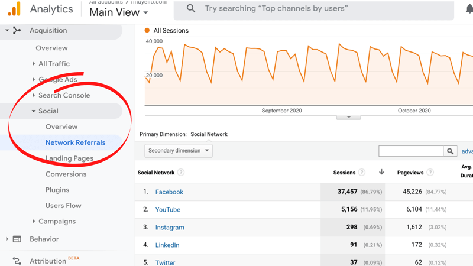Viewport: 473px width, 266px height.
Task: Click the Google Analytics logo
Action: coord(14,9)
